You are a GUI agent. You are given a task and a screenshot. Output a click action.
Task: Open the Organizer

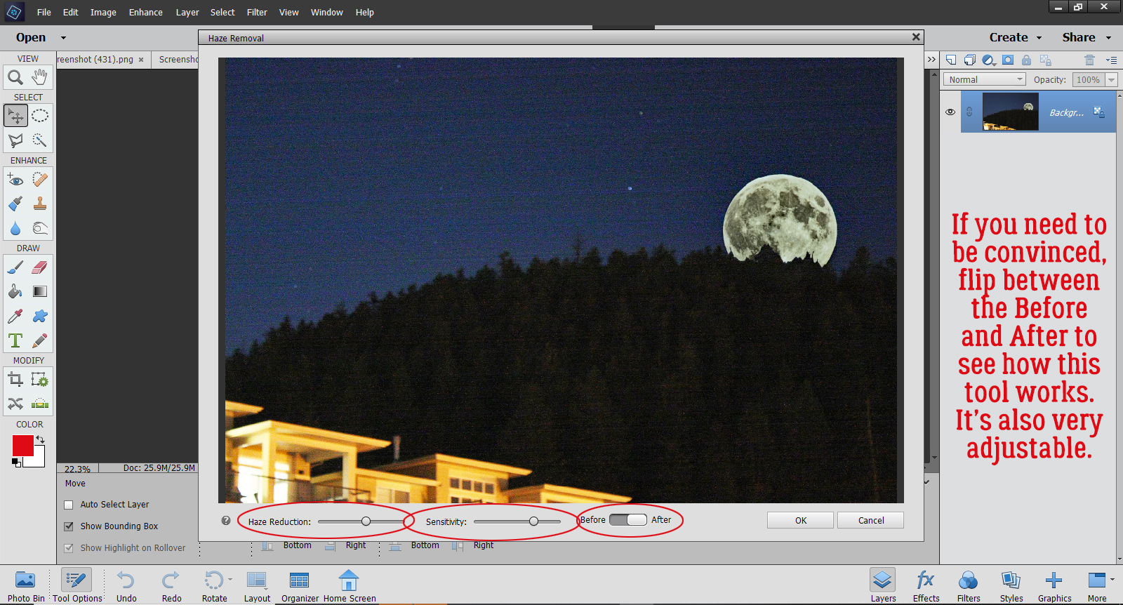300,586
